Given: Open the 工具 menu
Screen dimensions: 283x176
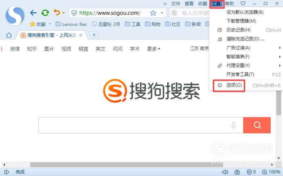Looking at the screenshot, I should coord(217,4).
